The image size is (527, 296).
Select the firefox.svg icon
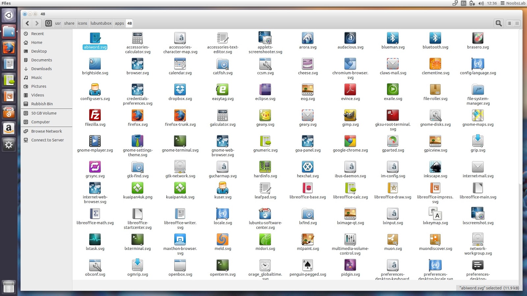click(x=137, y=116)
